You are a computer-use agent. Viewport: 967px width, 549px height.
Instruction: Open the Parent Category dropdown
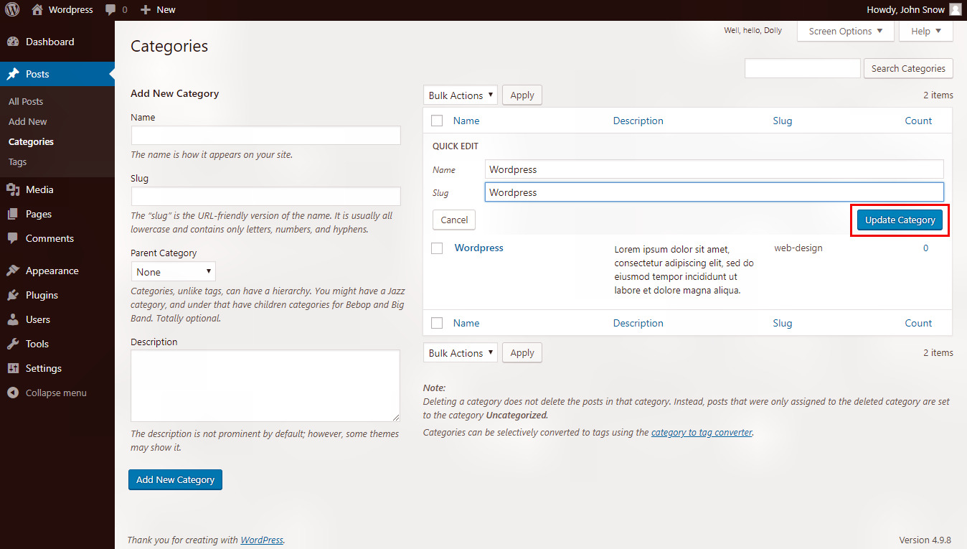(x=174, y=271)
